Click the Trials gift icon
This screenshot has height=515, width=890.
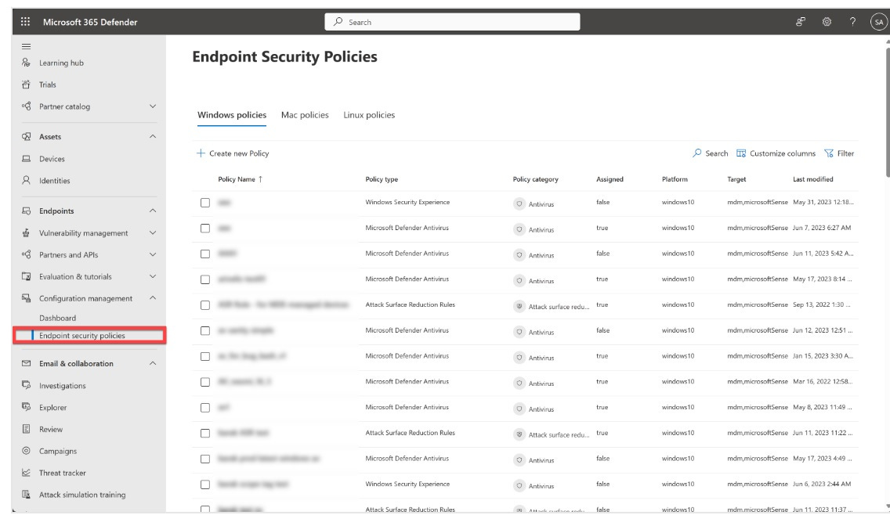point(26,85)
